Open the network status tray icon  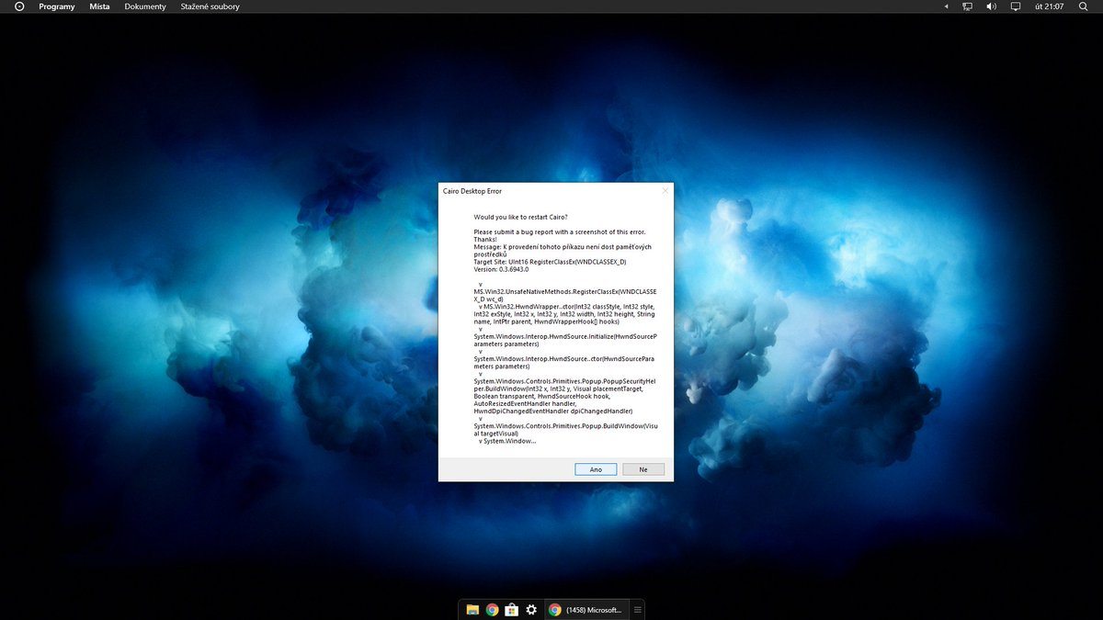[x=968, y=6]
